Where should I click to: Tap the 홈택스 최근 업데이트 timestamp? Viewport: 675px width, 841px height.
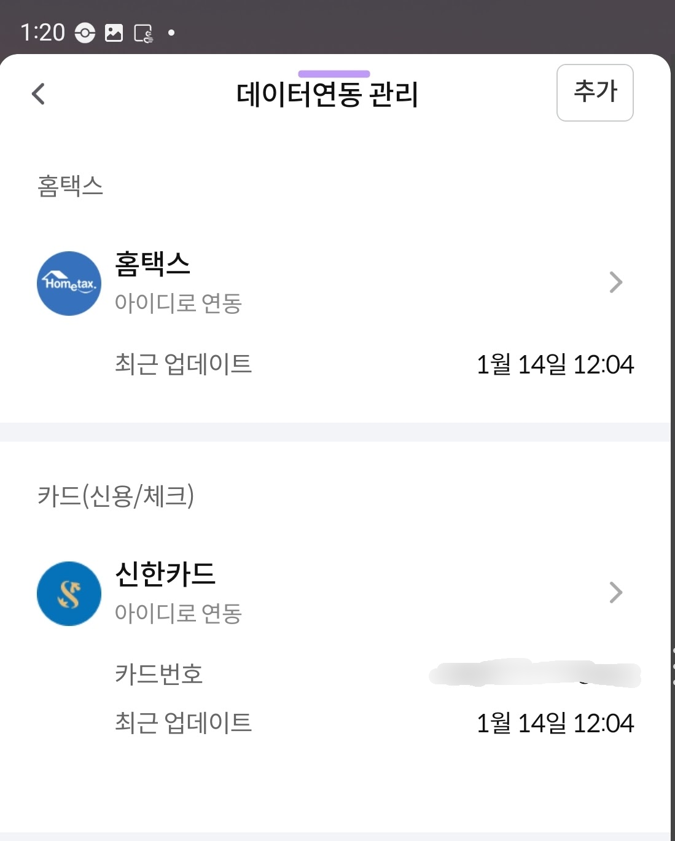555,364
